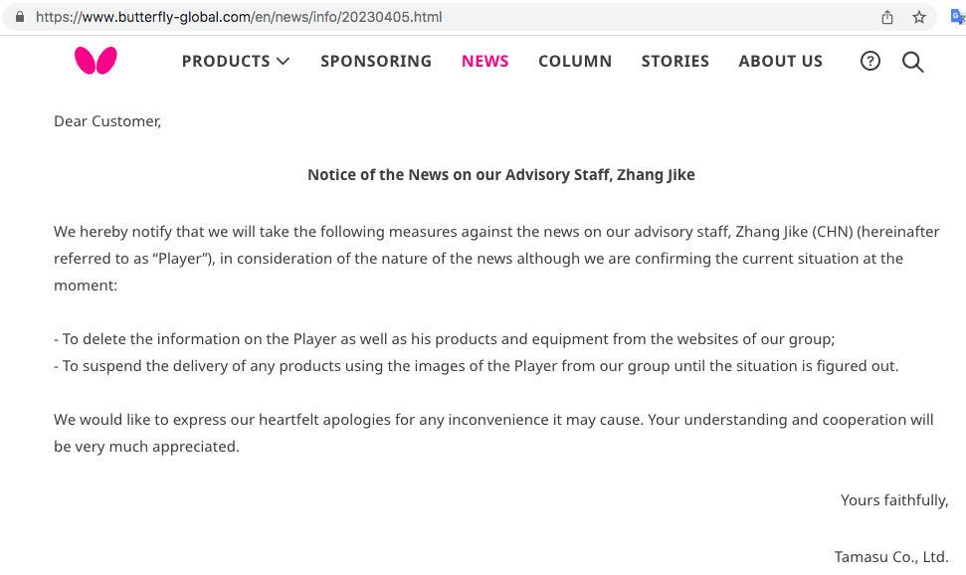The image size is (966, 575).
Task: Navigate to the STORIES page
Action: (x=676, y=62)
